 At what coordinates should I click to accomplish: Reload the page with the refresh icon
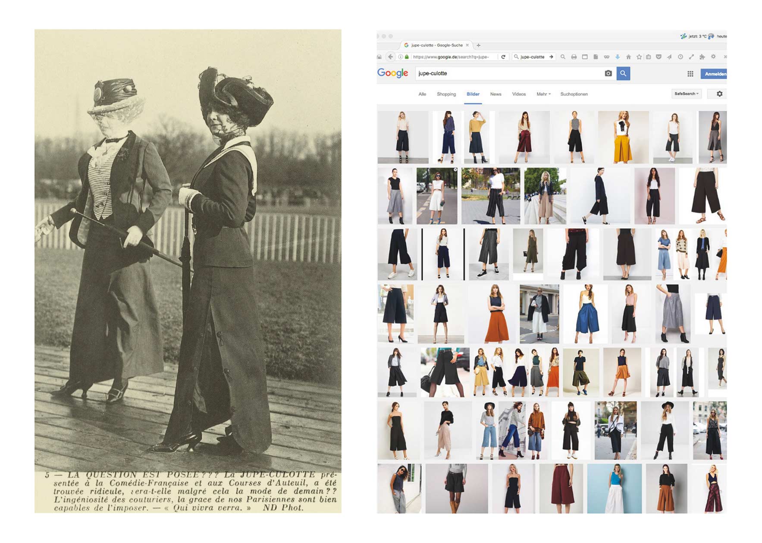click(x=503, y=57)
